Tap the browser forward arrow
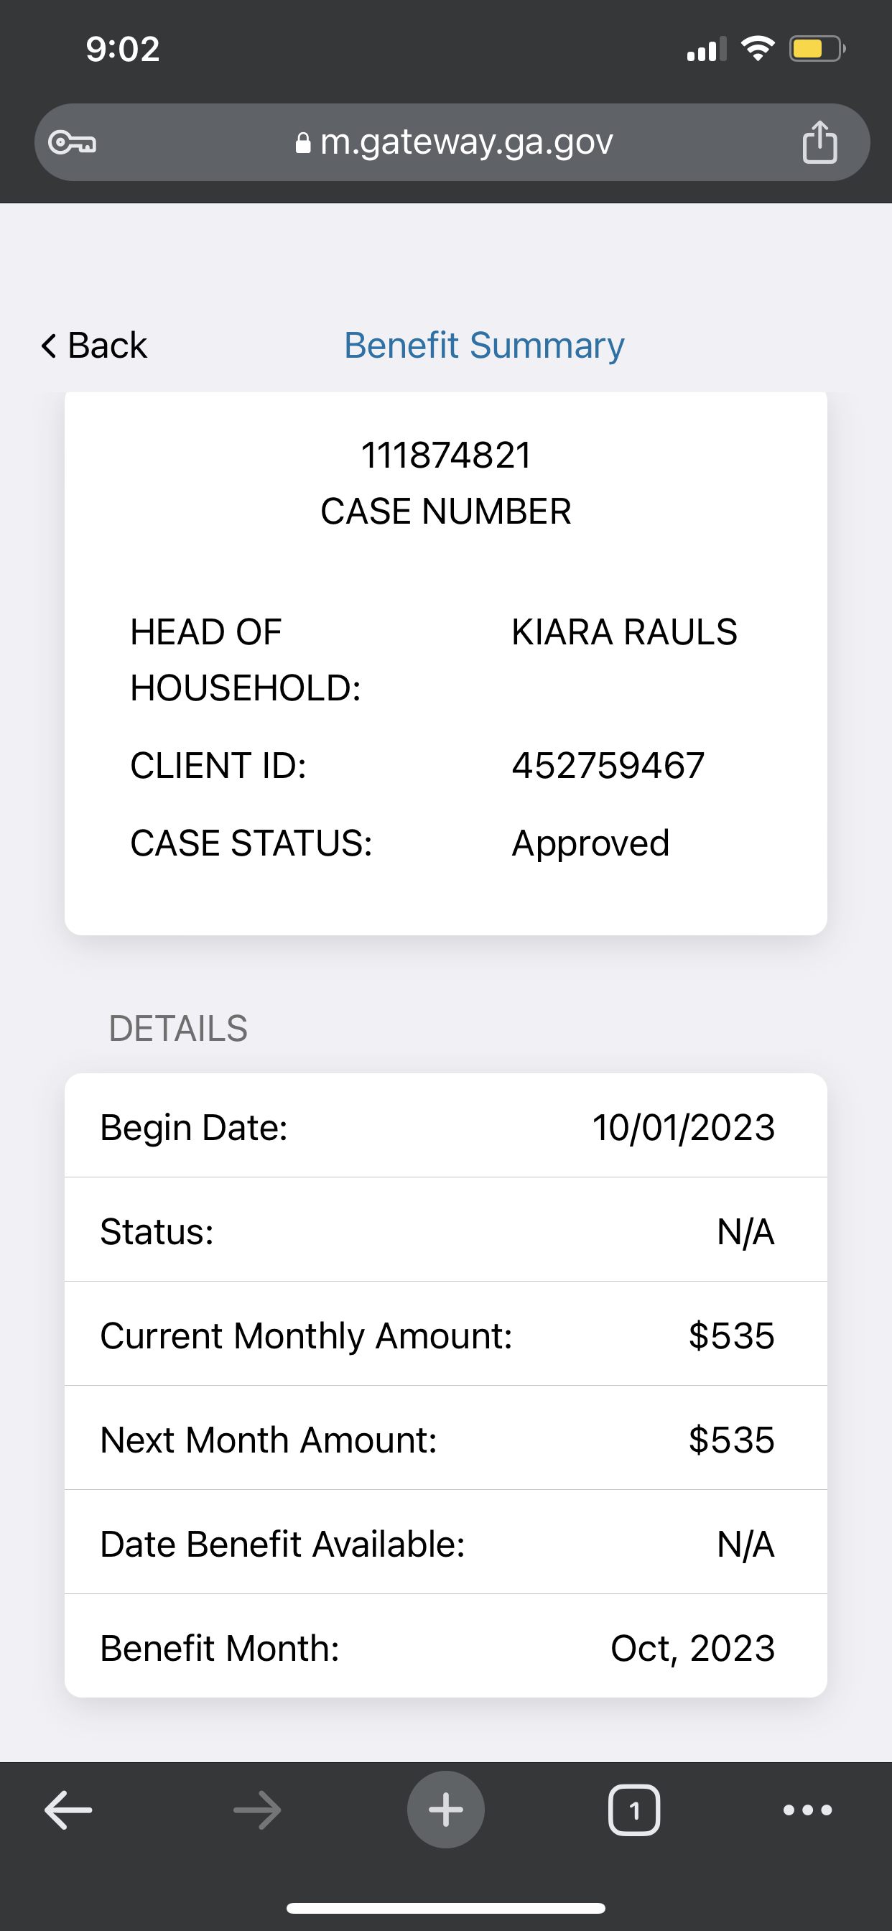 (257, 1810)
